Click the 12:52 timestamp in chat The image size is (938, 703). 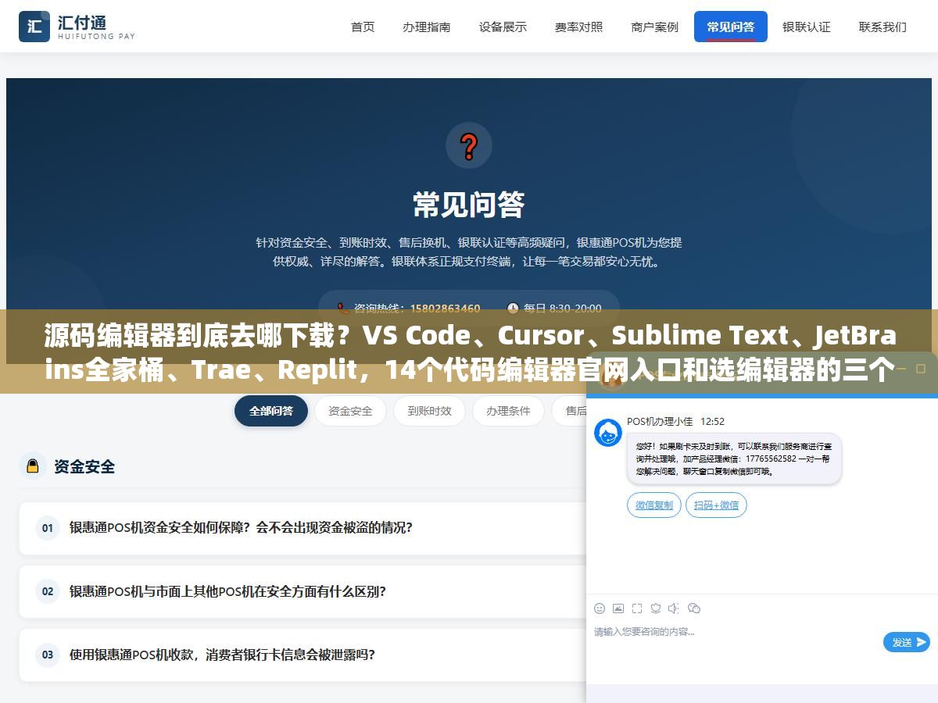712,421
